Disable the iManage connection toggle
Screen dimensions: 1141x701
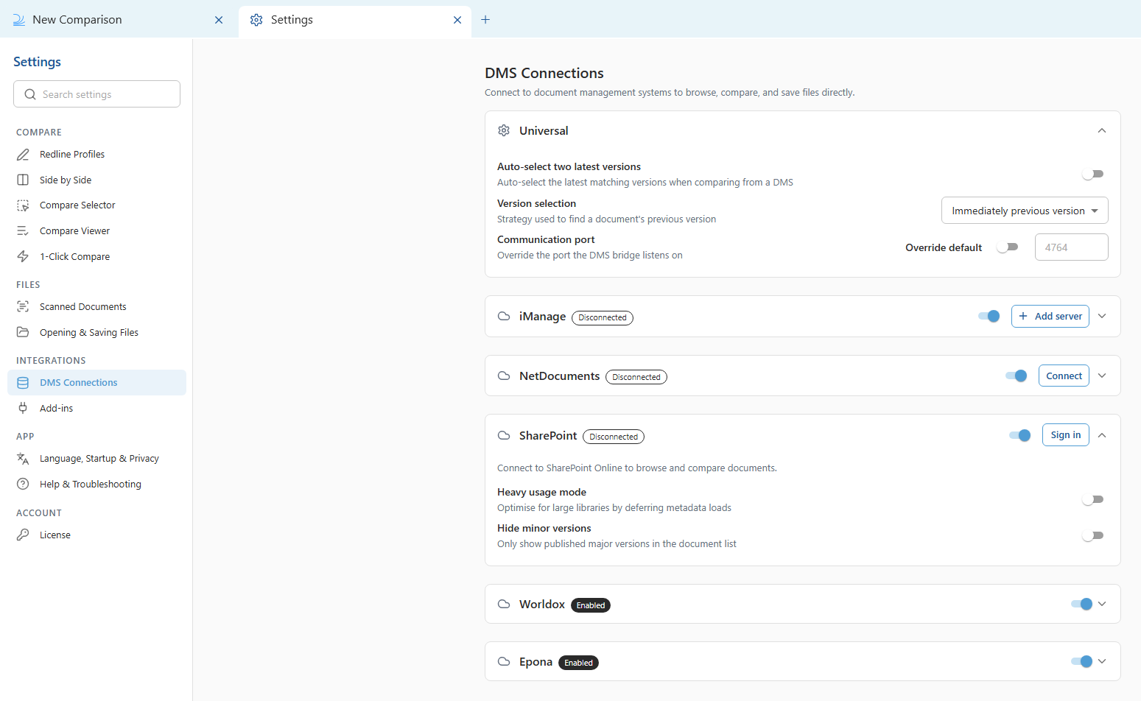(989, 316)
